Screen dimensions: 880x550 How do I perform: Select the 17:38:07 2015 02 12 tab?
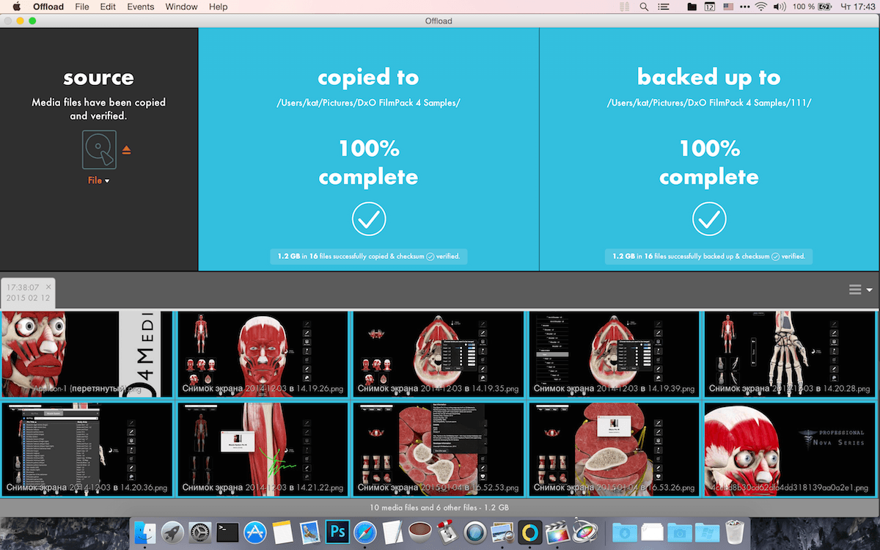click(x=28, y=293)
